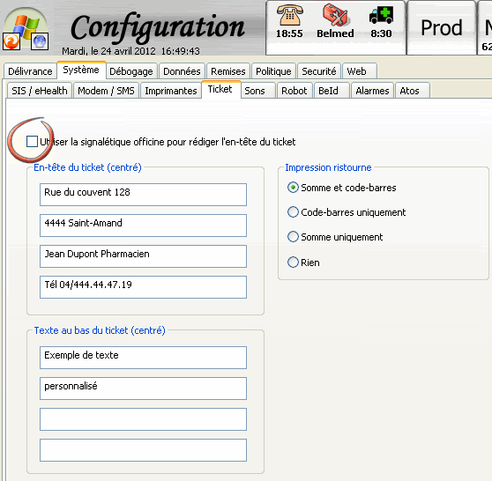
Task: Enable the signalétique officine ticket header checkbox
Action: click(32, 142)
